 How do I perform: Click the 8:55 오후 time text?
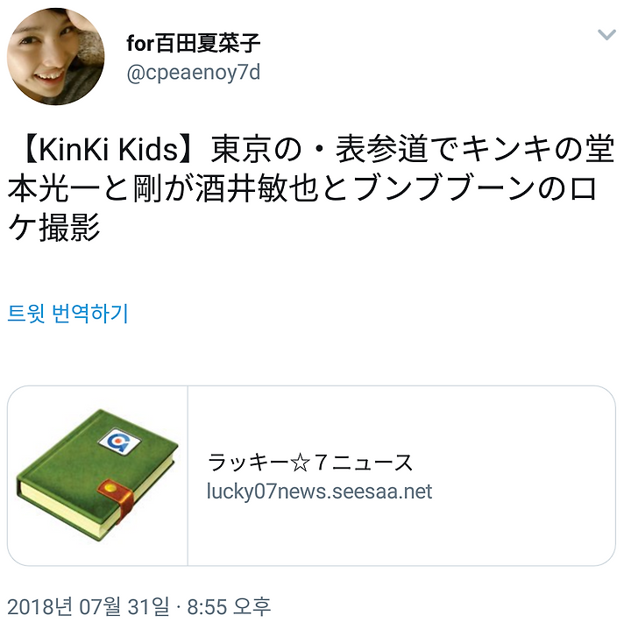[x=229, y=607]
